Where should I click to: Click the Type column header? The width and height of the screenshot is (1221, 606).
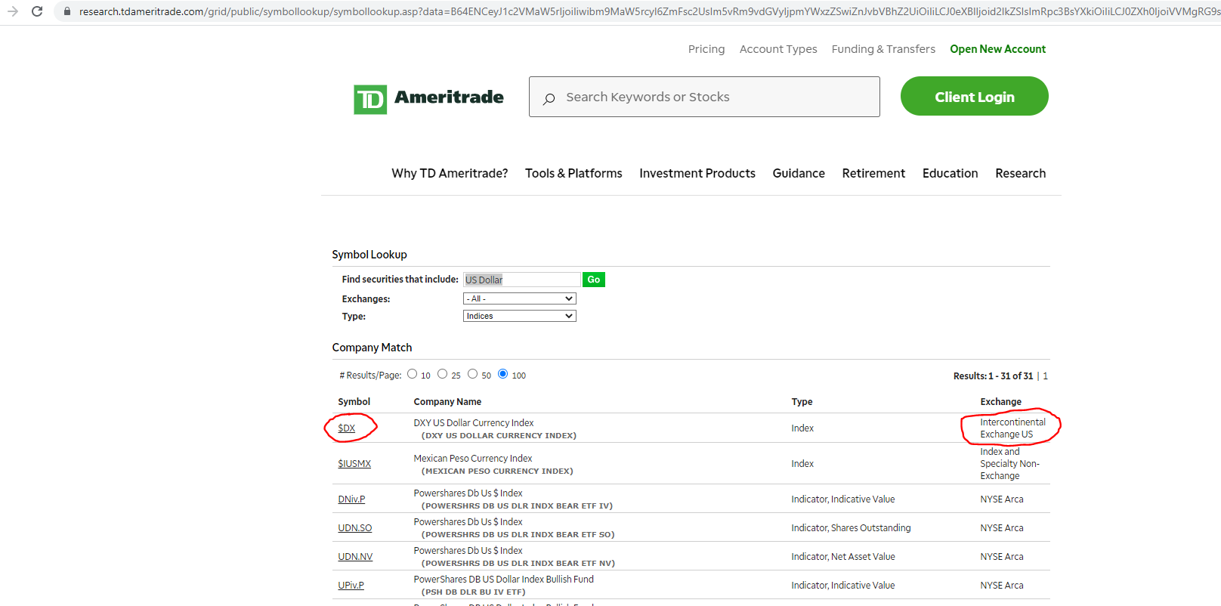[x=802, y=402]
